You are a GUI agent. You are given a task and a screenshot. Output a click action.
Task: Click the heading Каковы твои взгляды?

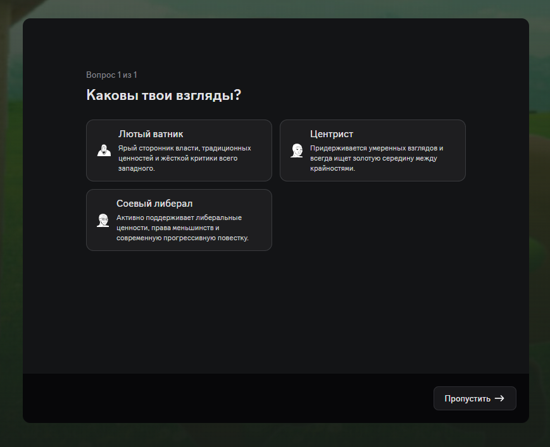164,95
